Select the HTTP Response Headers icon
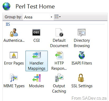Image resolution: width=109 pixels, height=101 pixels. pyautogui.click(x=59, y=55)
